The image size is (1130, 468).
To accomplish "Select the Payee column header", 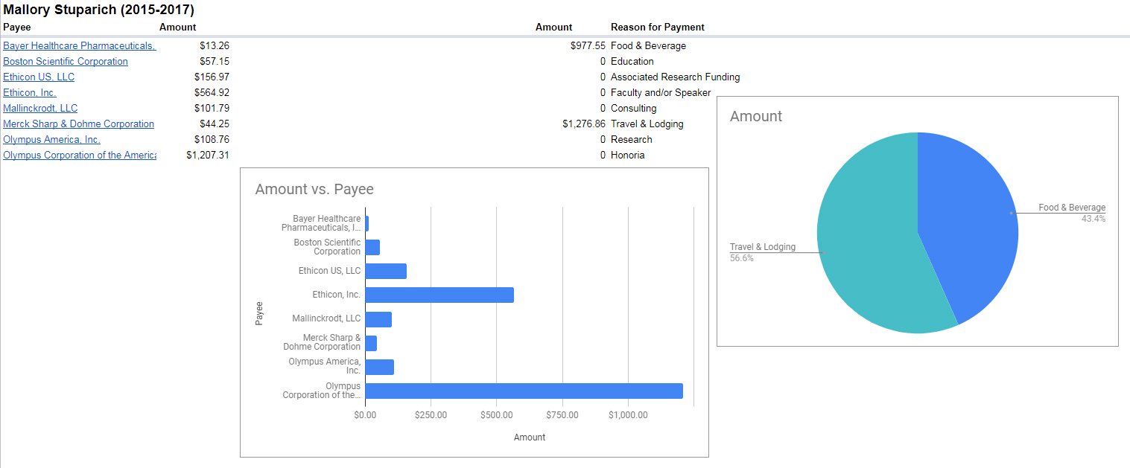I will coord(17,28).
